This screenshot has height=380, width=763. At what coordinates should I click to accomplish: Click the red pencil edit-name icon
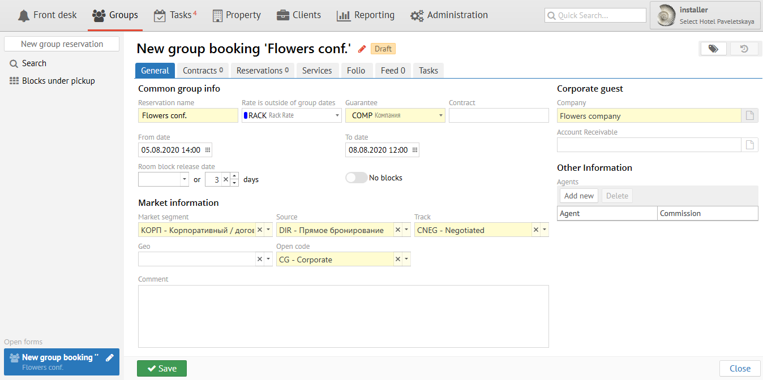tap(362, 49)
